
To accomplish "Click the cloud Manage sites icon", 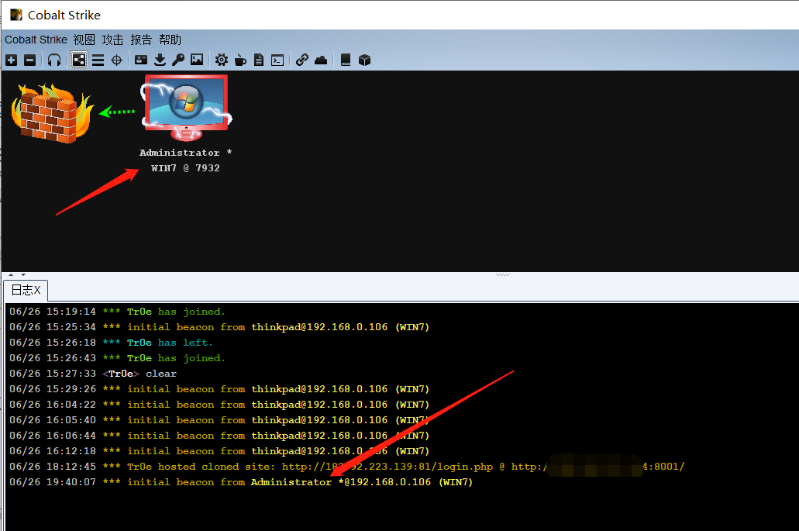I will pos(321,60).
